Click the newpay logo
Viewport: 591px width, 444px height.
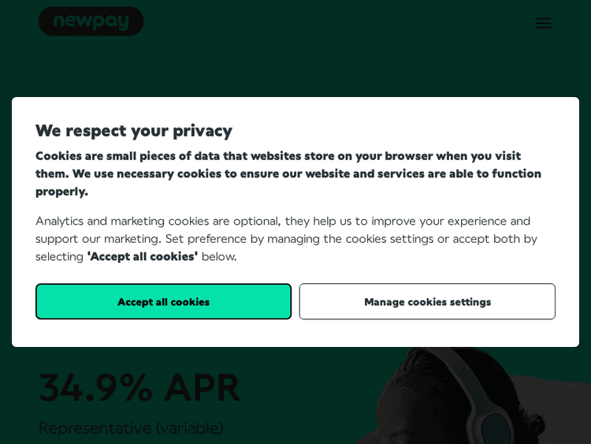point(91,21)
